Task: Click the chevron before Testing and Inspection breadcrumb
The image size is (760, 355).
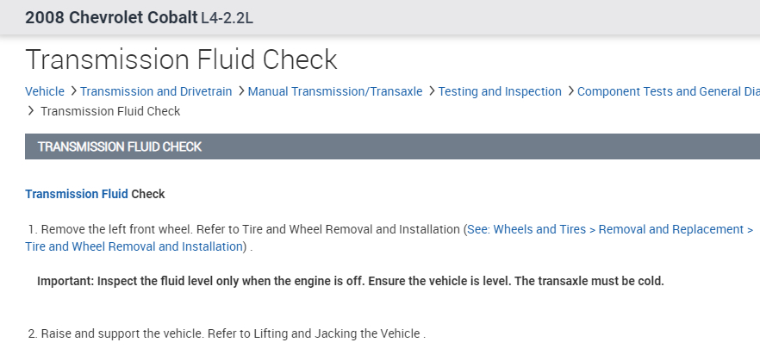Action: click(431, 91)
